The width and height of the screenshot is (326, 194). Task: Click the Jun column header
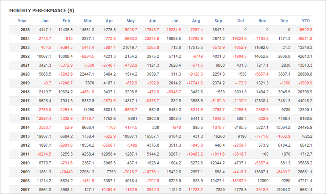pos(153,21)
